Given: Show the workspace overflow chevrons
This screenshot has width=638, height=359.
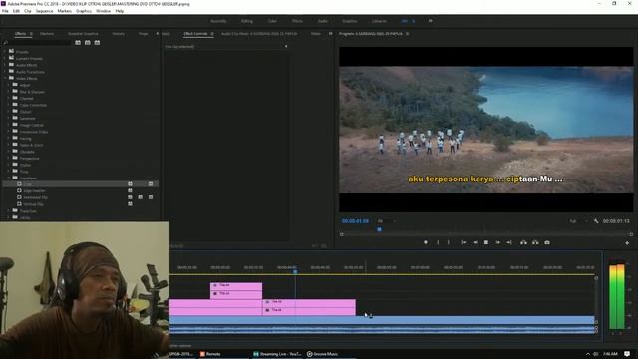Looking at the screenshot, I should point(430,21).
